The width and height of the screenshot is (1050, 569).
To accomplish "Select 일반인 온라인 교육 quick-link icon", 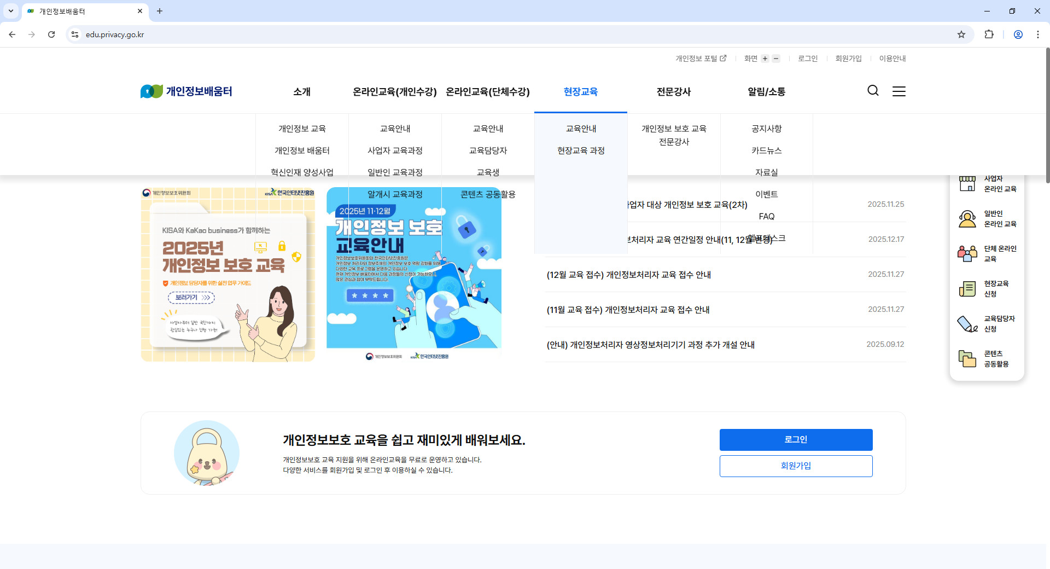I will point(967,218).
